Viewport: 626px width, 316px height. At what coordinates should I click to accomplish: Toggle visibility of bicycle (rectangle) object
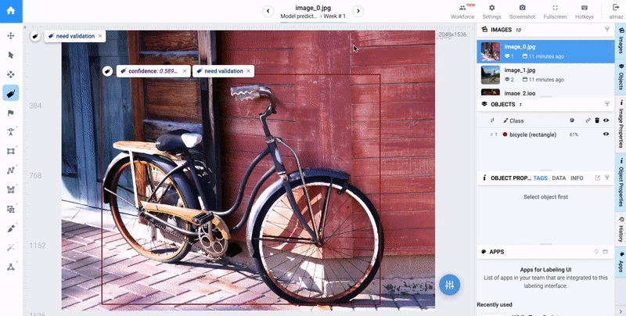(x=606, y=135)
